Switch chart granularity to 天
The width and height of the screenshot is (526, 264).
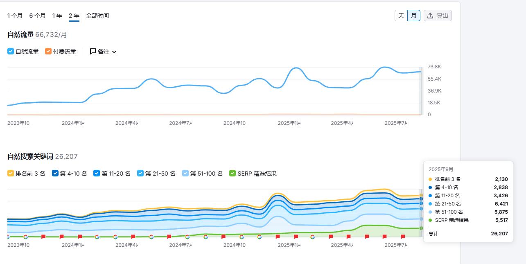(401, 16)
